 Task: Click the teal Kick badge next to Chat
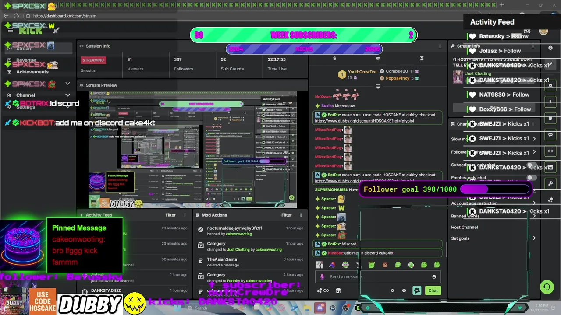point(417,290)
